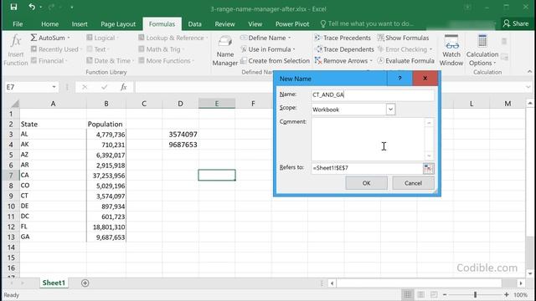Switch to the Home tab
The height and width of the screenshot is (301, 536).
coord(49,24)
